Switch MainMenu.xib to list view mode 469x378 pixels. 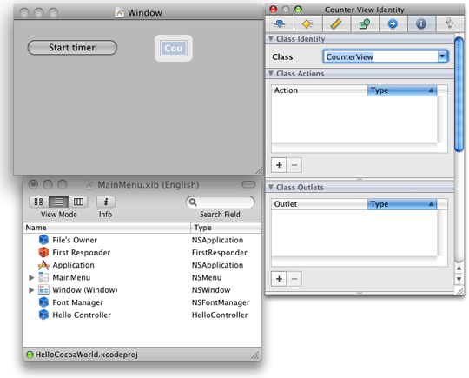(x=58, y=202)
